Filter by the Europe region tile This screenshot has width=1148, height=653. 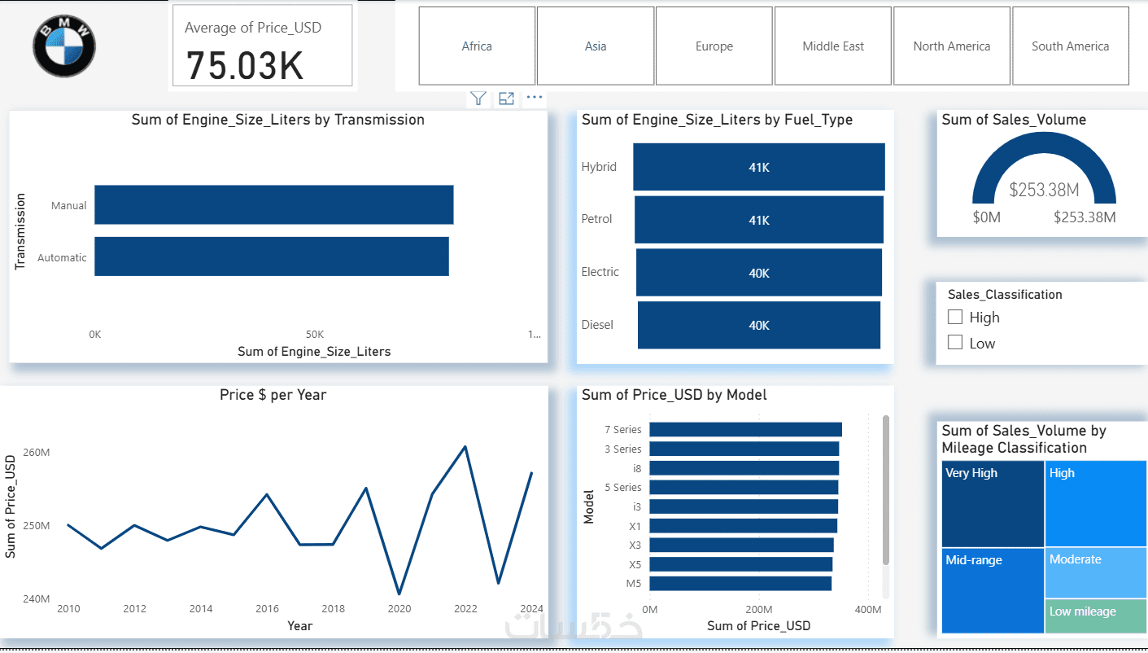714,46
